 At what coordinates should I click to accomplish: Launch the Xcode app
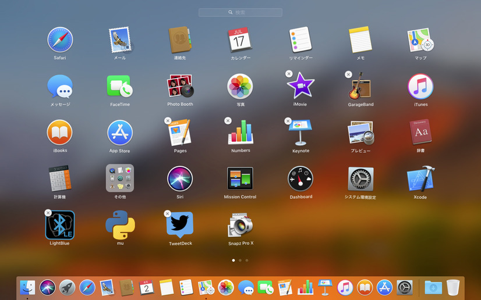pyautogui.click(x=420, y=178)
